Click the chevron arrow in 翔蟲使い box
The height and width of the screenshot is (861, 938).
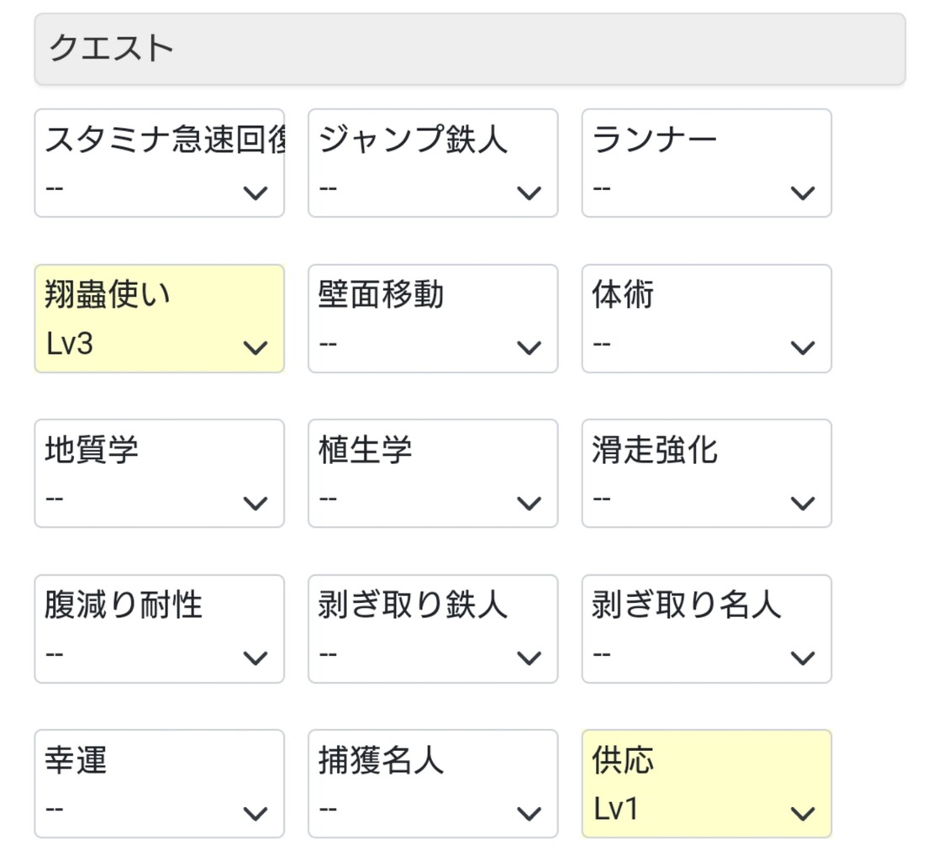click(x=255, y=348)
